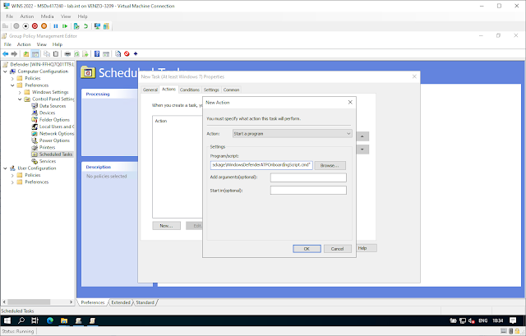Click the Export List icon
526x336 pixels.
85,53
